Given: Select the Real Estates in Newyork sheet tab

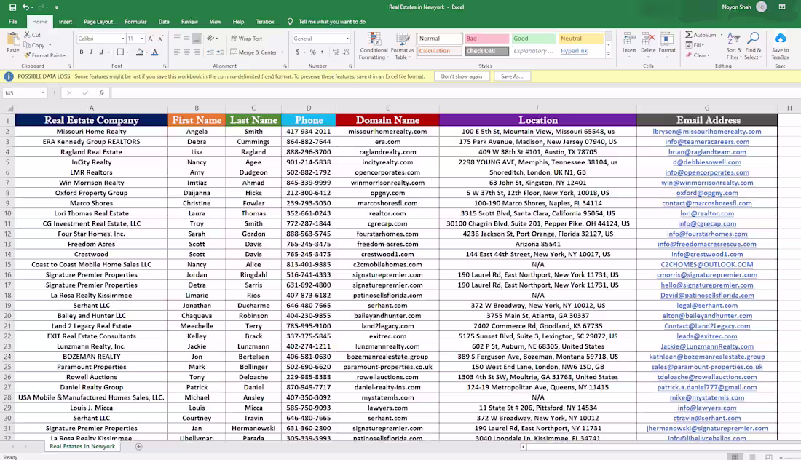Looking at the screenshot, I should point(82,447).
